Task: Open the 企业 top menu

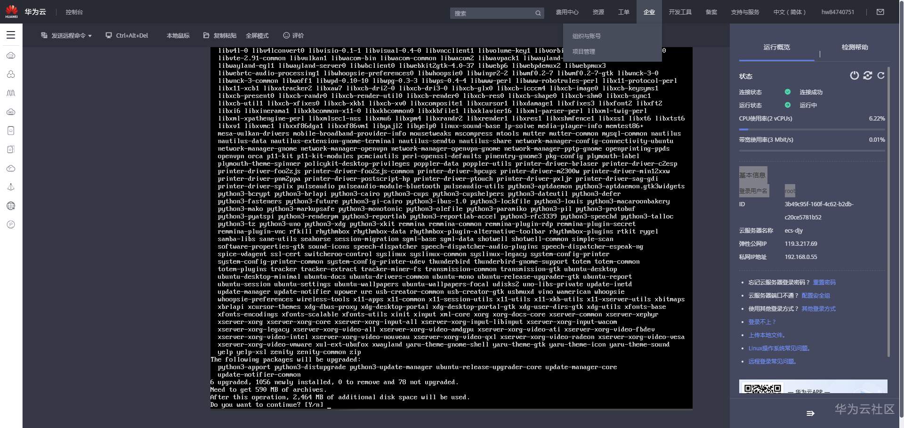Action: [x=649, y=12]
